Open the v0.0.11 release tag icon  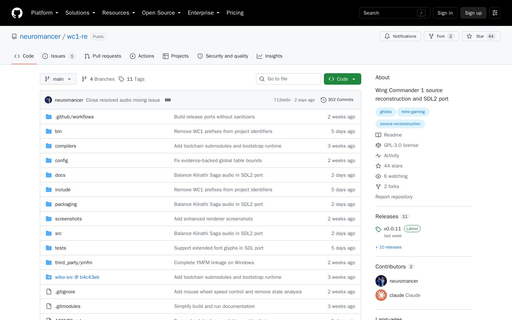(378, 229)
